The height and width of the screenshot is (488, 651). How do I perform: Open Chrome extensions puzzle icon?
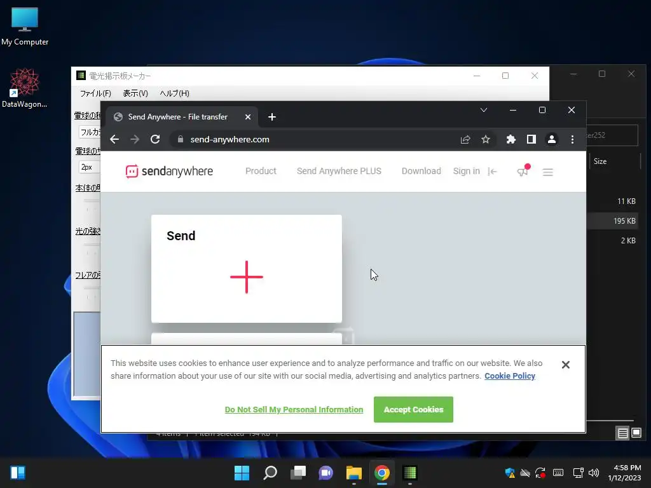coord(511,139)
